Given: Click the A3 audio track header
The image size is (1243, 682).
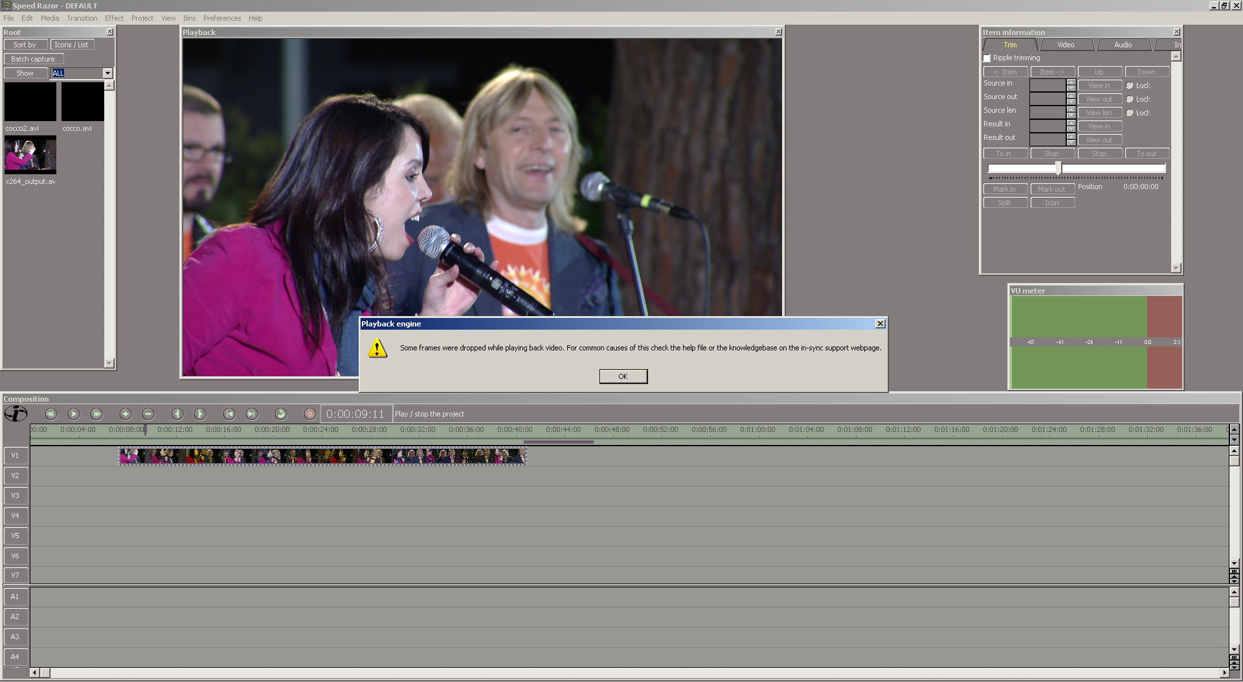Looking at the screenshot, I should coord(16,637).
